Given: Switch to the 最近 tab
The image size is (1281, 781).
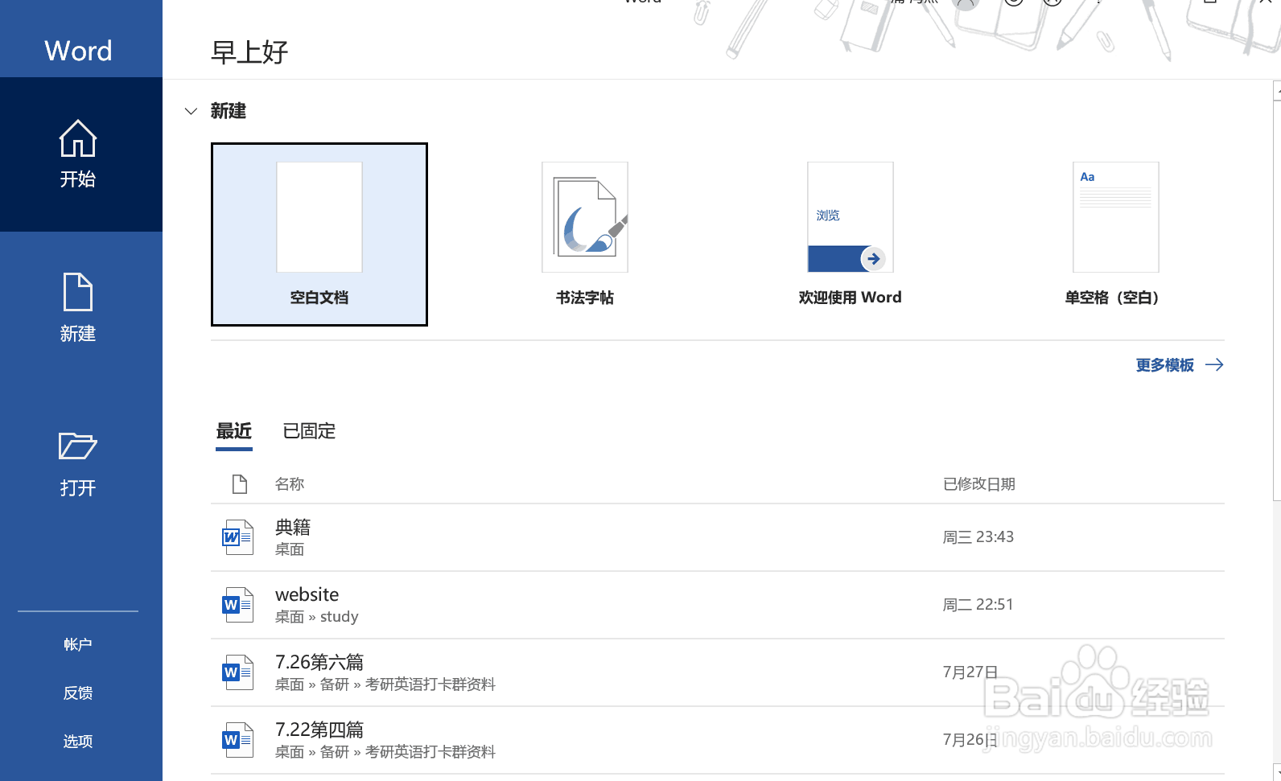Looking at the screenshot, I should point(234,432).
